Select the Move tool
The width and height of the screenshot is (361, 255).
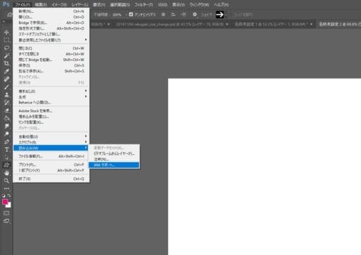pos(6,33)
